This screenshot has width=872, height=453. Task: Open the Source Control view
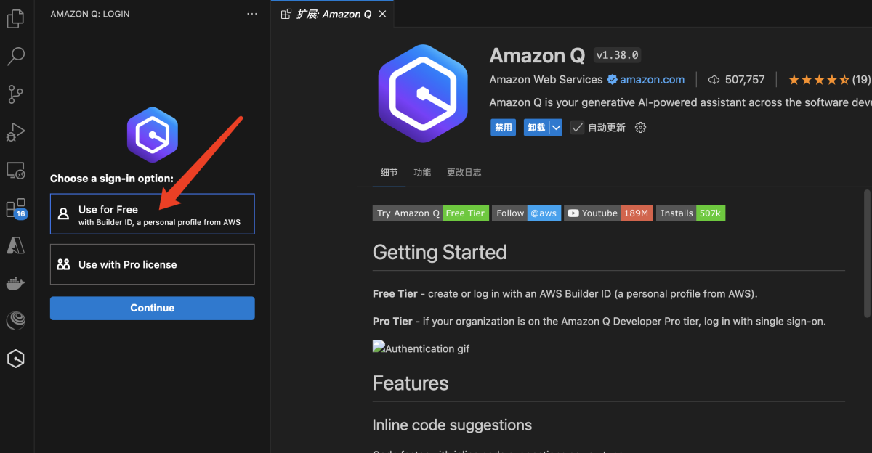(16, 94)
